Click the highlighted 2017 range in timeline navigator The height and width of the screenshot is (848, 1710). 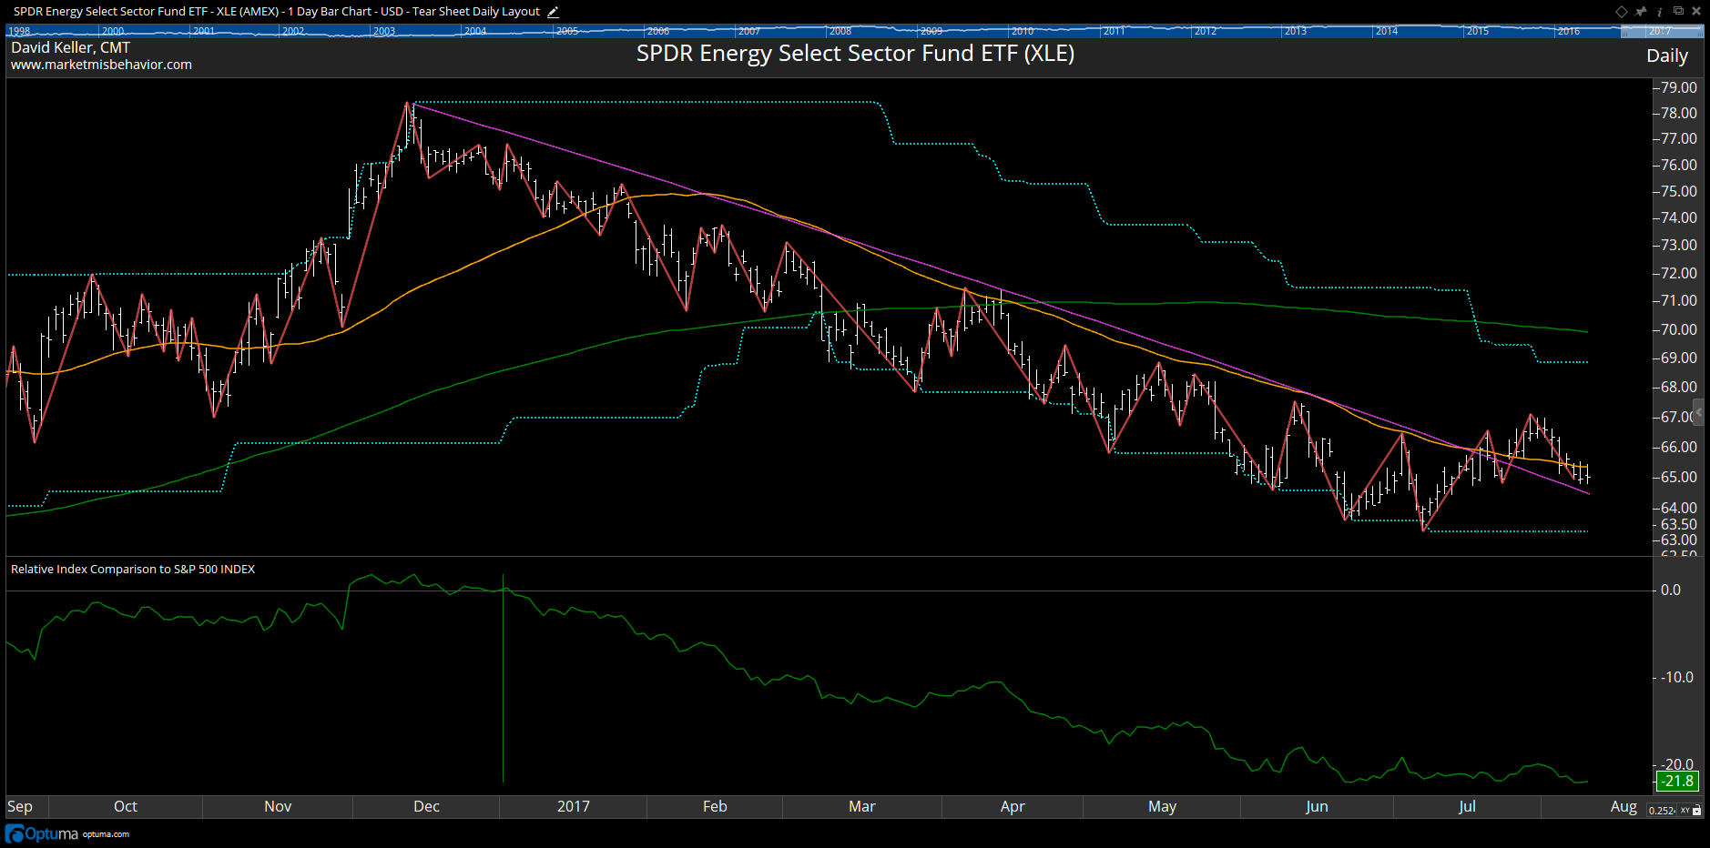point(1661,31)
